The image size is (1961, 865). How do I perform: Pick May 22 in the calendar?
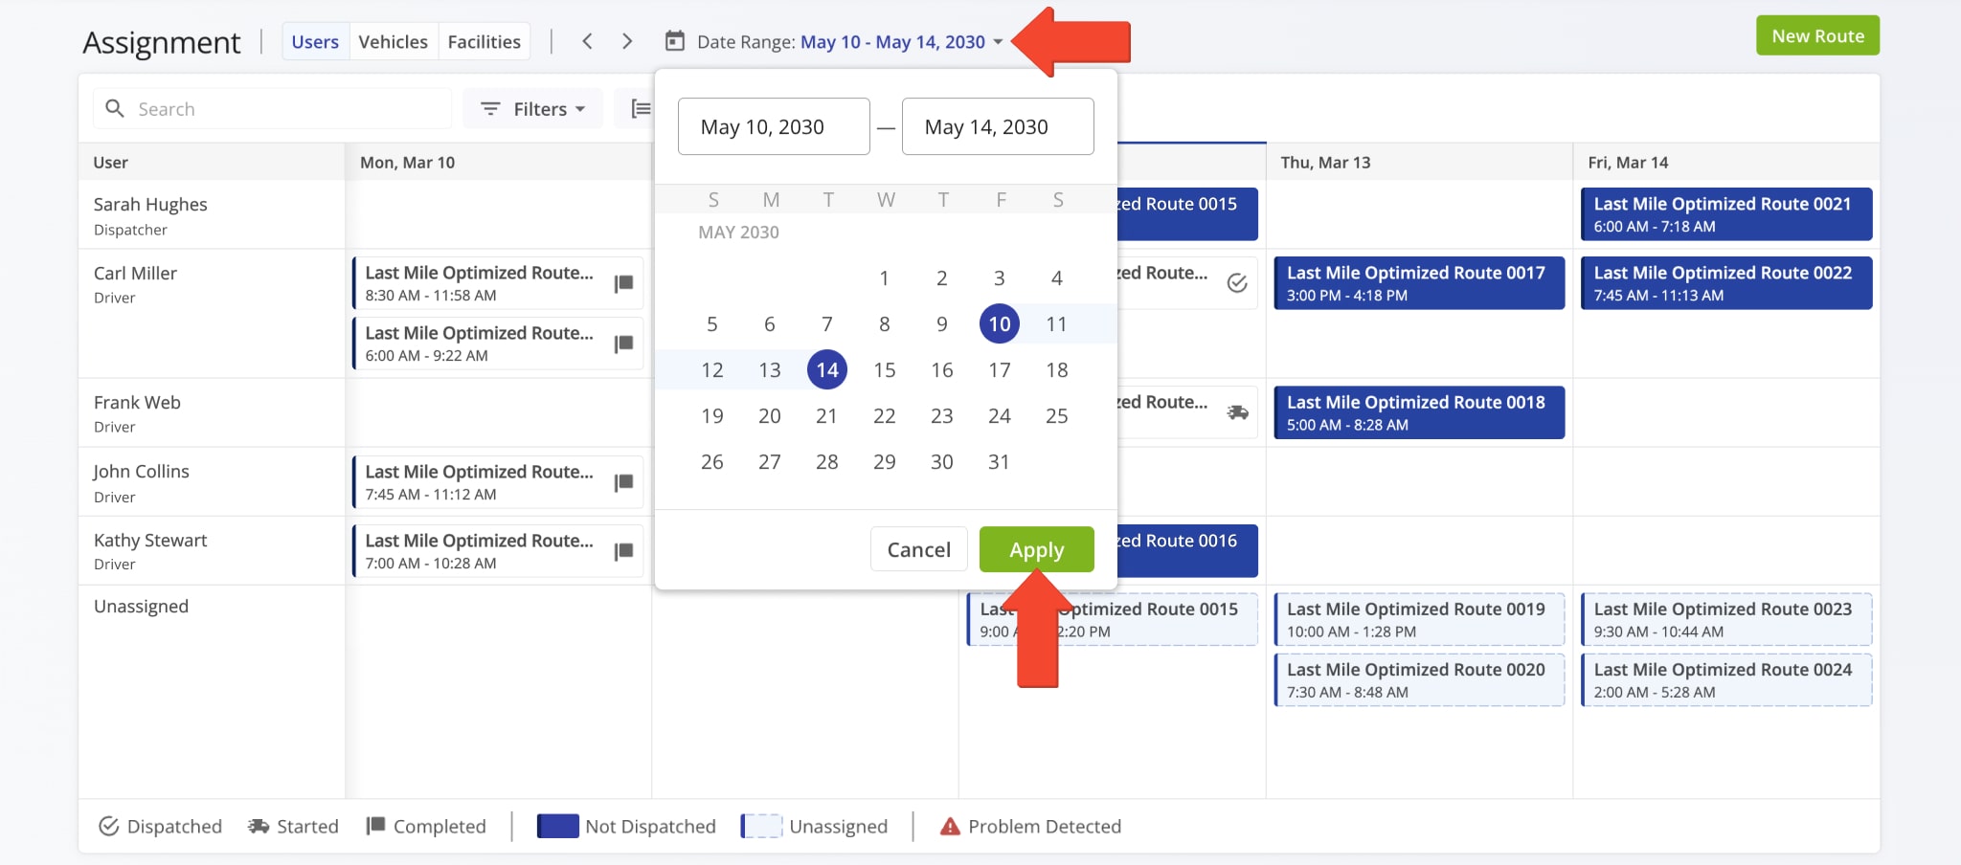(885, 415)
